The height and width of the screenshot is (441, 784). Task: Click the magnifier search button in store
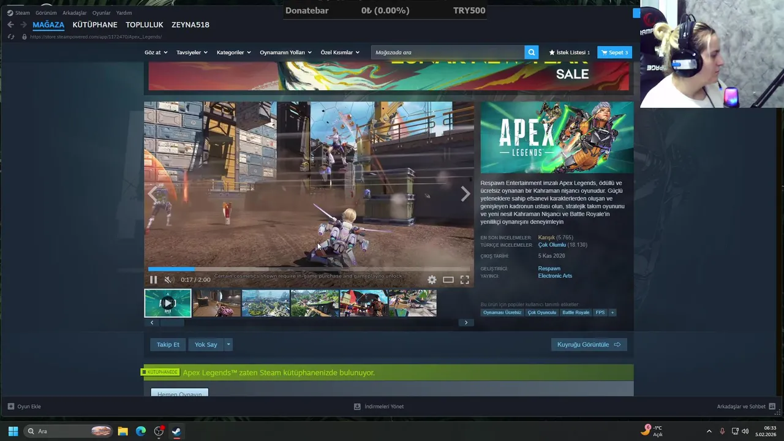point(532,52)
